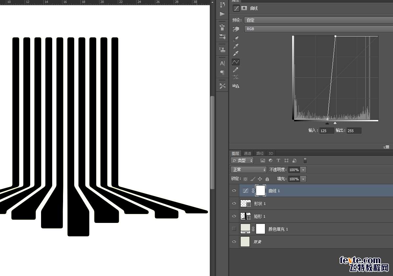
Task: Hide the 曲线 1 layer
Action: [x=234, y=191]
